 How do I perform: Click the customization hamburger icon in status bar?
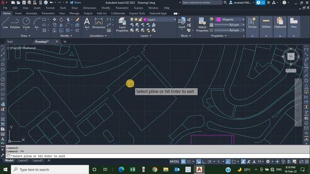(307, 161)
